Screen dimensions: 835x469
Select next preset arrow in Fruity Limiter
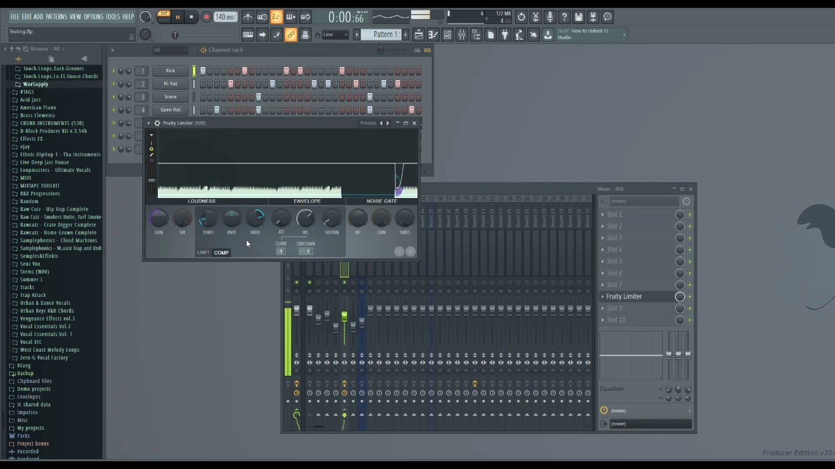[x=387, y=123]
